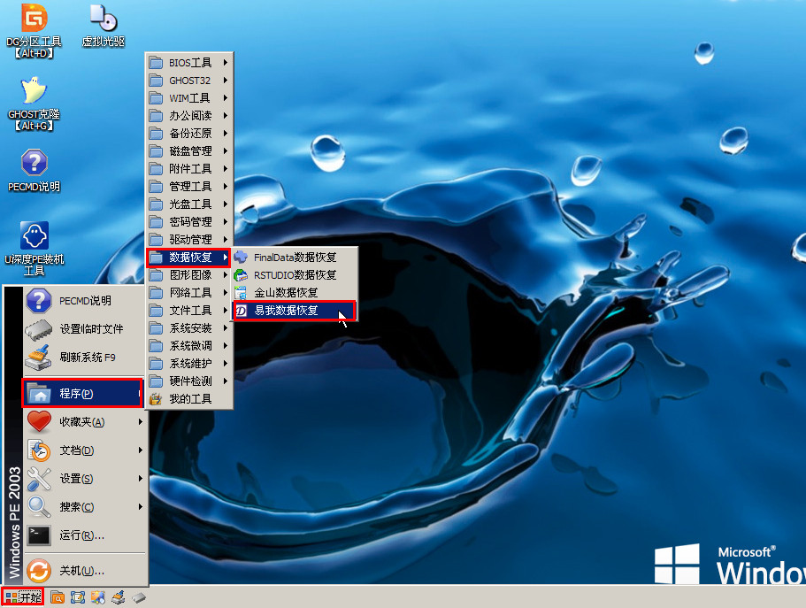Choose 系统安装 menu item
The height and width of the screenshot is (608, 806).
pos(188,328)
